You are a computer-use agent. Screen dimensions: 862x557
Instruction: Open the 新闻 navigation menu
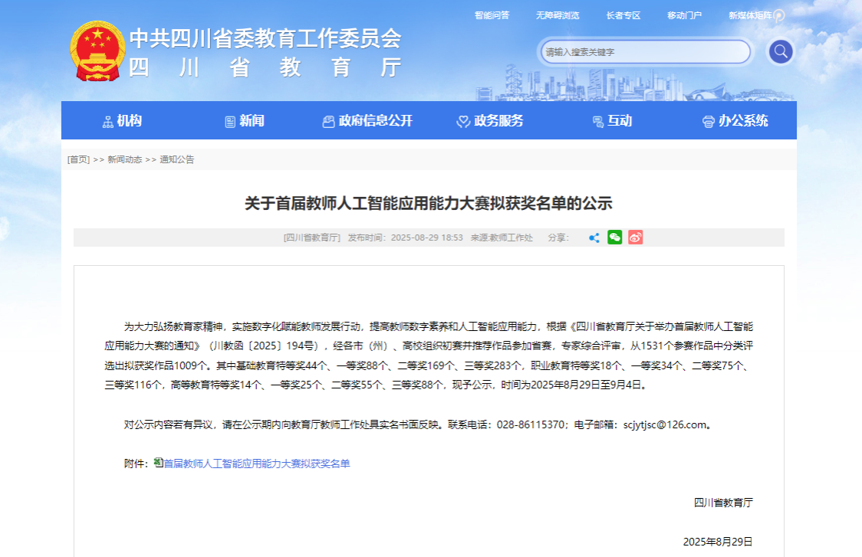tap(245, 121)
